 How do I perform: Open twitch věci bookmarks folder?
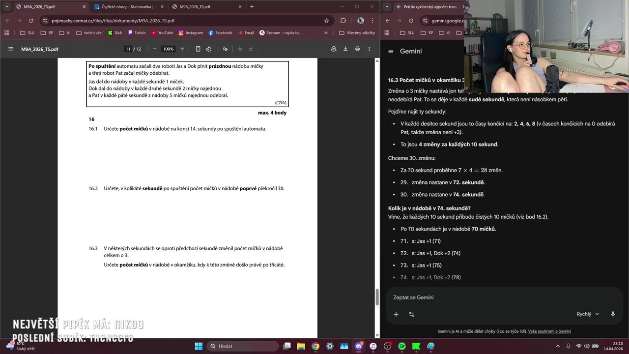point(89,33)
